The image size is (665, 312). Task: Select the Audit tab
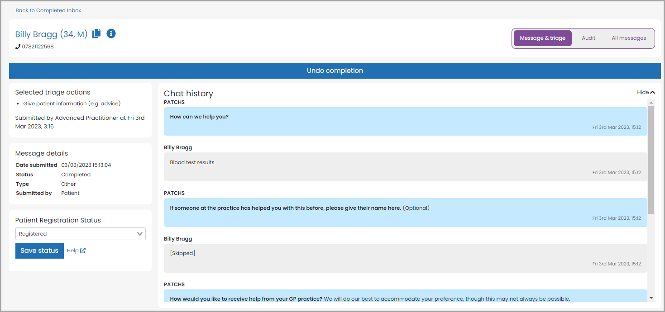pyautogui.click(x=588, y=38)
